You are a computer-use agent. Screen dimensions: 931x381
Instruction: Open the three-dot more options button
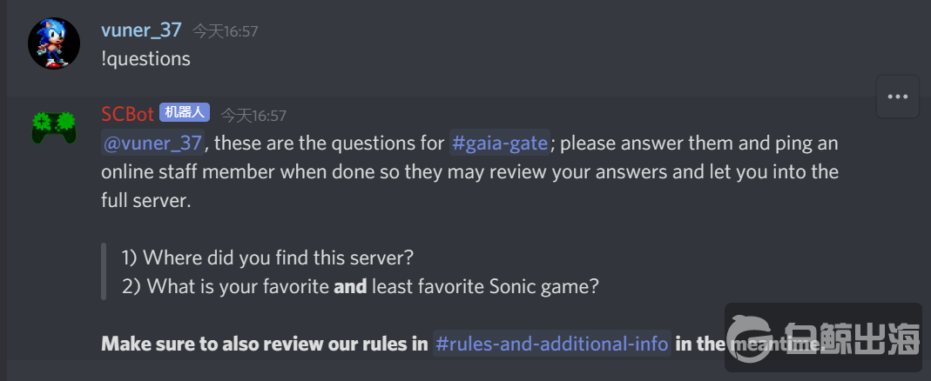pos(897,97)
